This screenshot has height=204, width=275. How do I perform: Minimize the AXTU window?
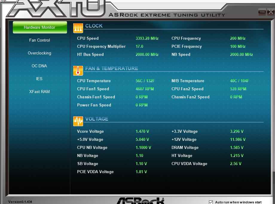262,12
